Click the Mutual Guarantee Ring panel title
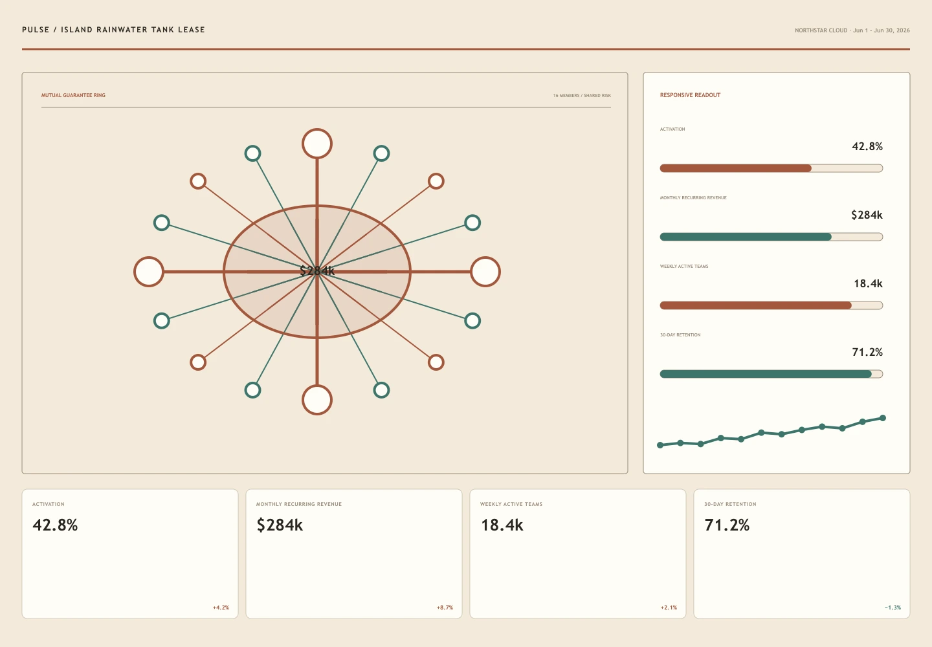The height and width of the screenshot is (647, 932). point(73,95)
